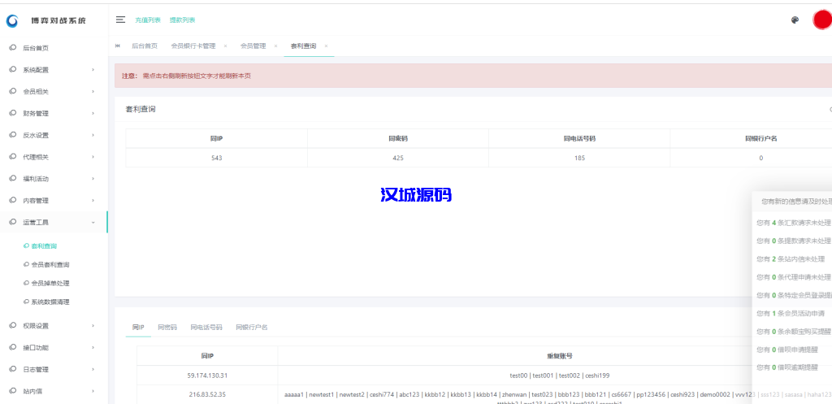
Task: Open the 充值列表 link
Action: pos(148,20)
